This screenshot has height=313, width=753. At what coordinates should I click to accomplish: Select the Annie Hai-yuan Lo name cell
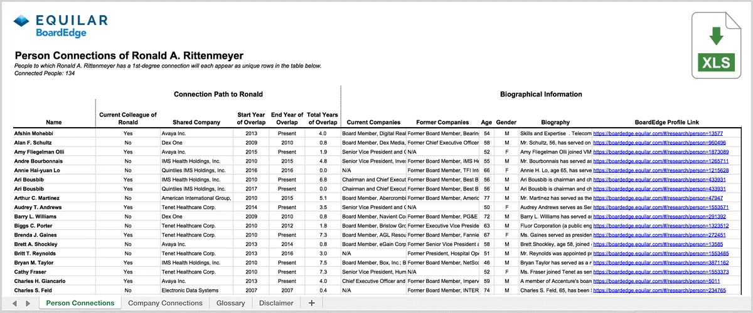click(54, 170)
